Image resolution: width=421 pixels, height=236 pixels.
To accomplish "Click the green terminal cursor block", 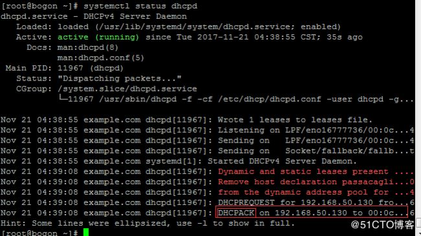I will click(86, 232).
